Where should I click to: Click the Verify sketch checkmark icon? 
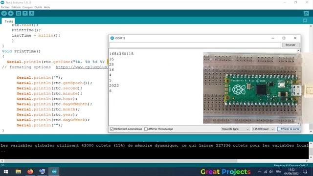pyautogui.click(x=4, y=13)
